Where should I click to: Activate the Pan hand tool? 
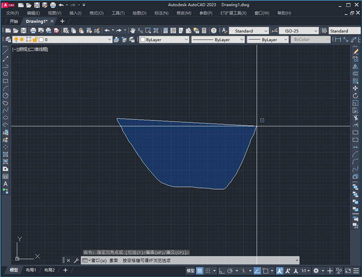coord(132,31)
